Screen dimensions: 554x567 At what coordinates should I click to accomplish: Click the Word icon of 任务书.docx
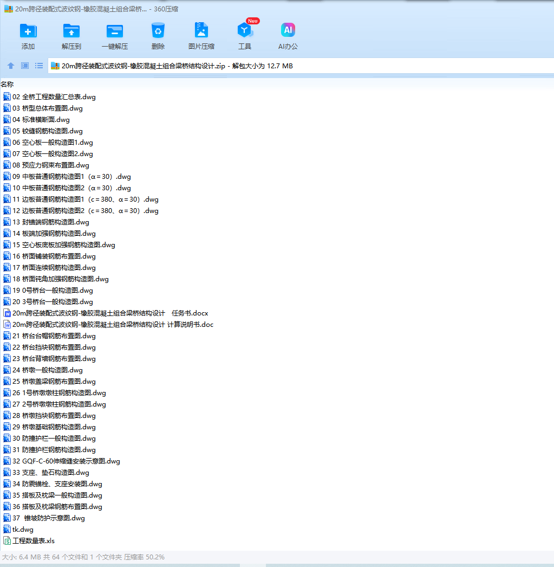click(7, 313)
